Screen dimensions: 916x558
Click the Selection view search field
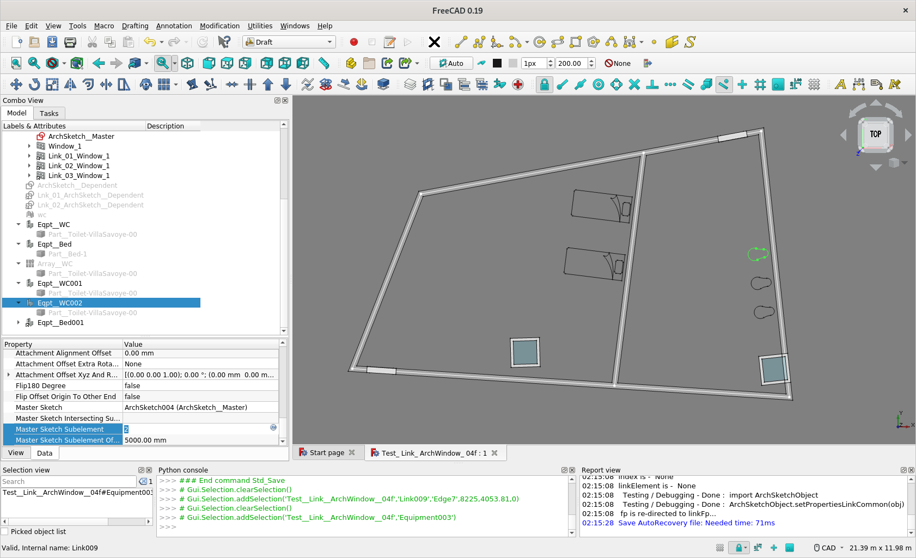(x=68, y=481)
